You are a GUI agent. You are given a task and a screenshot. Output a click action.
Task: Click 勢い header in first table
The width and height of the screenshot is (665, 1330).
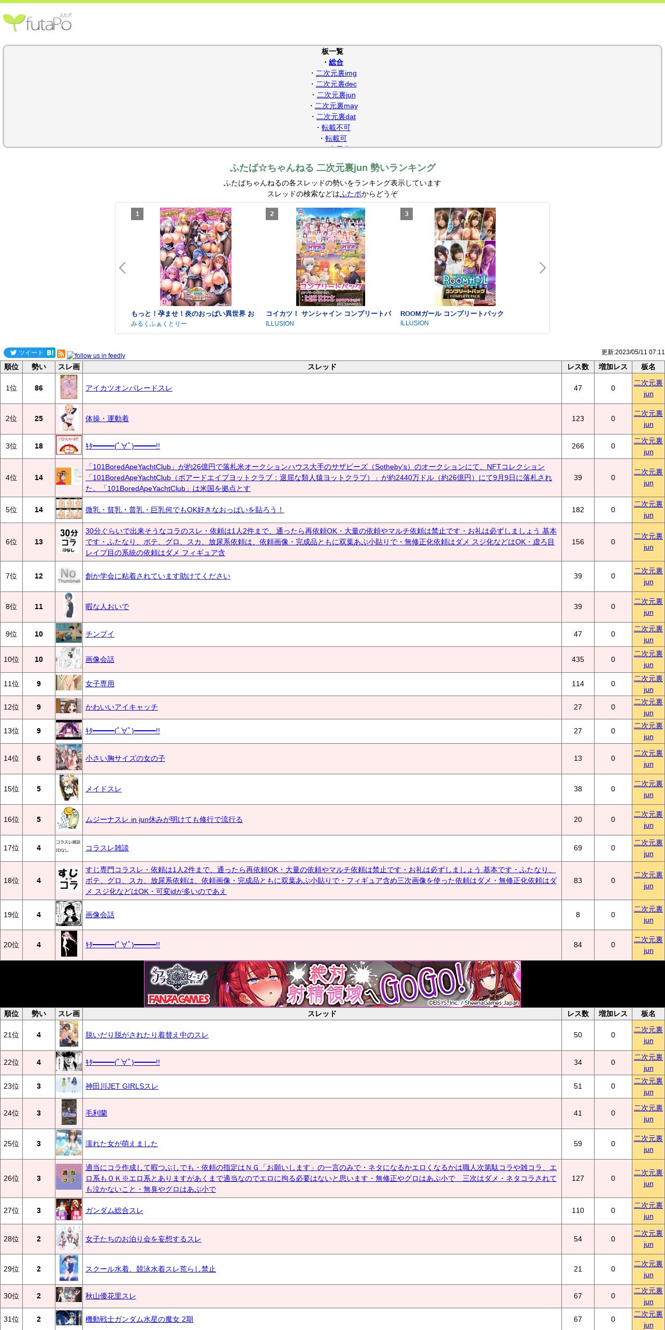pos(38,367)
